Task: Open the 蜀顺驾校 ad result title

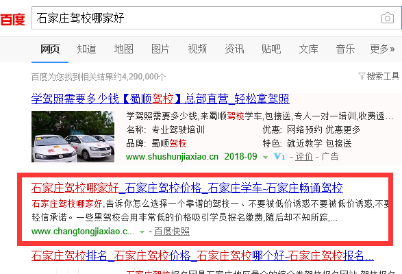Action: click(x=160, y=99)
